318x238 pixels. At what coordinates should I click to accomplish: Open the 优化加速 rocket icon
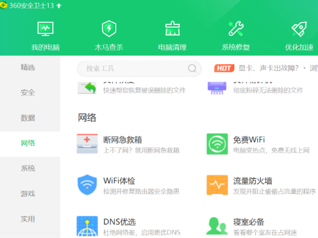coord(299,29)
